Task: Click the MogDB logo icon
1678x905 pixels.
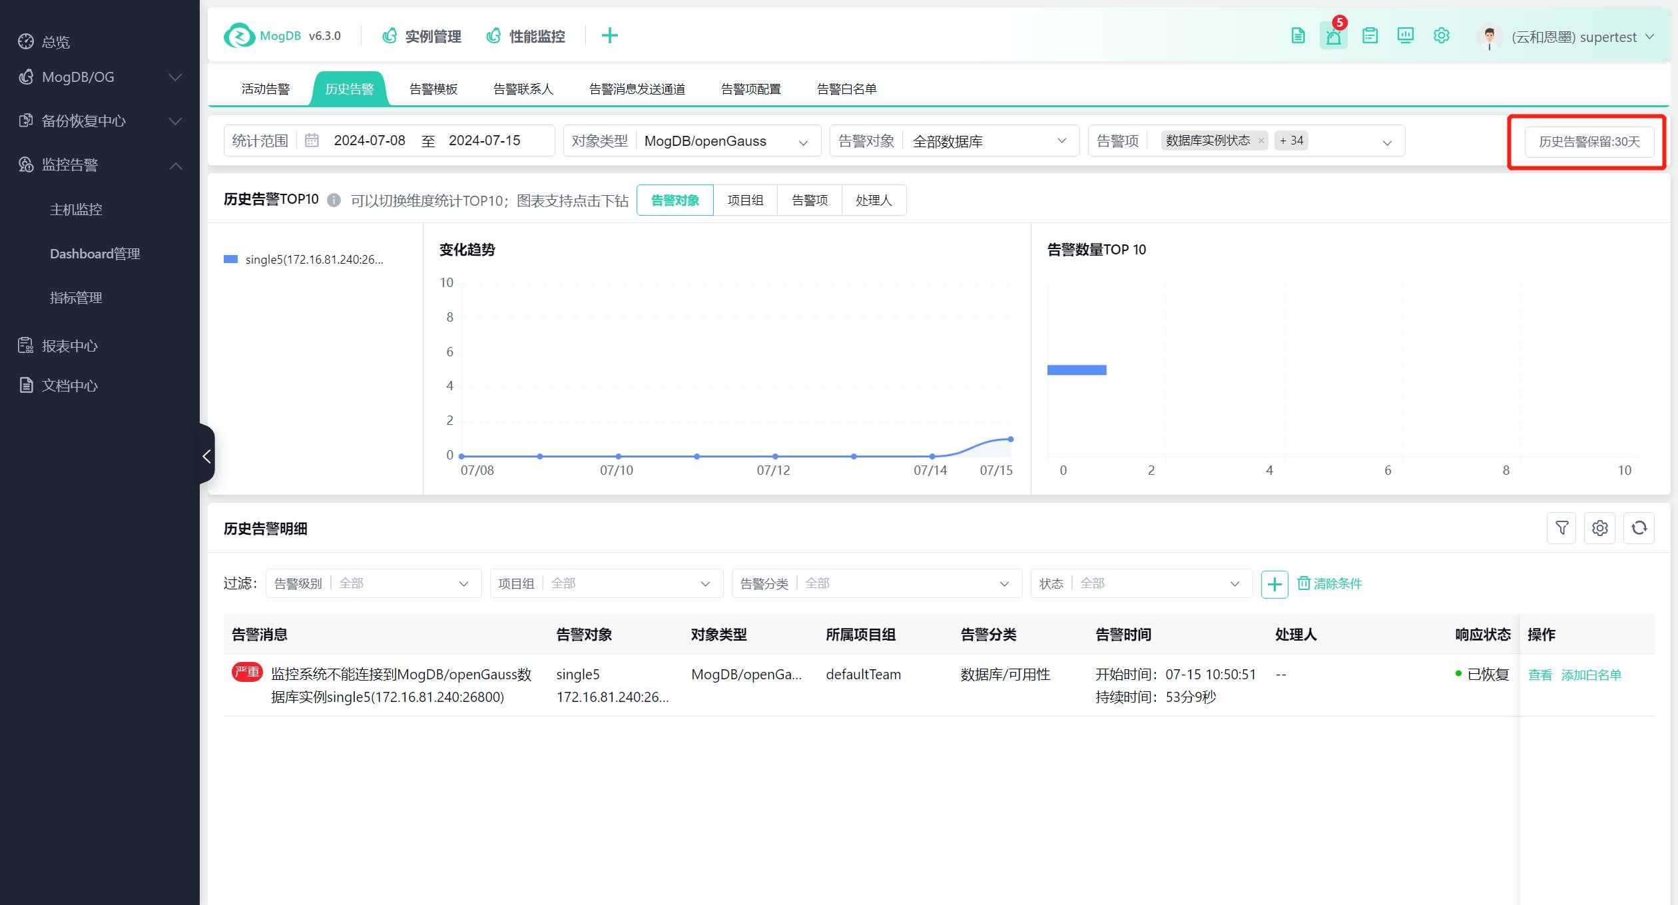Action: point(239,35)
